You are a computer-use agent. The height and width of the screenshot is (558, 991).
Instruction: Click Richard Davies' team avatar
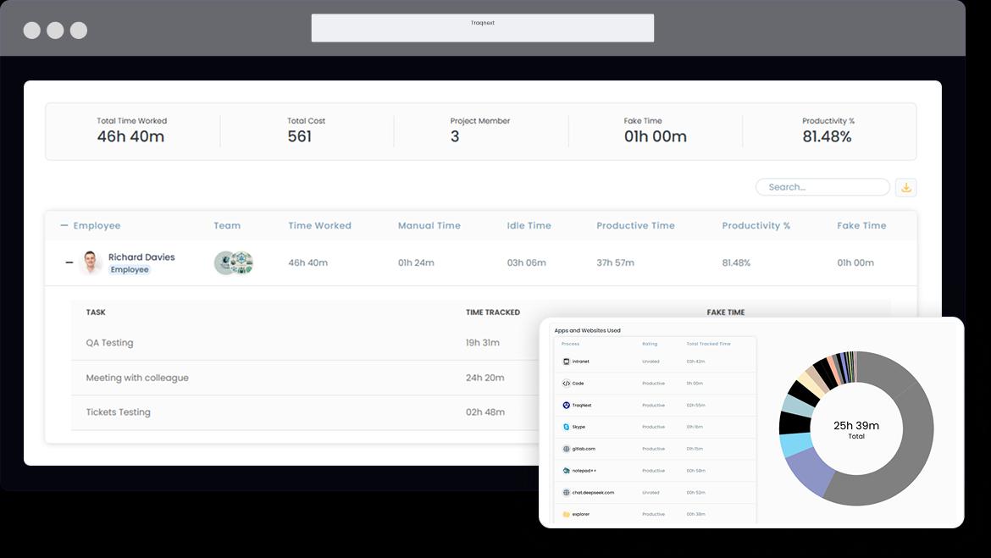pyautogui.click(x=233, y=262)
